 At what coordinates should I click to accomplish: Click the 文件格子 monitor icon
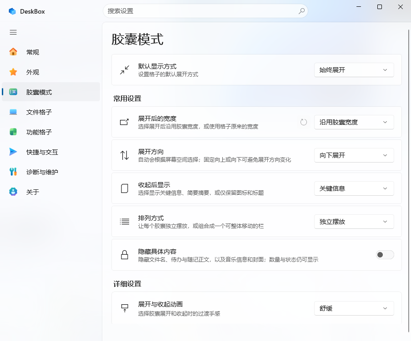point(13,112)
